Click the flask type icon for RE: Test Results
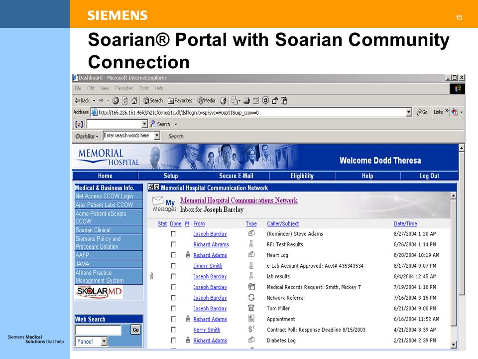478x359 pixels. pos(251,244)
